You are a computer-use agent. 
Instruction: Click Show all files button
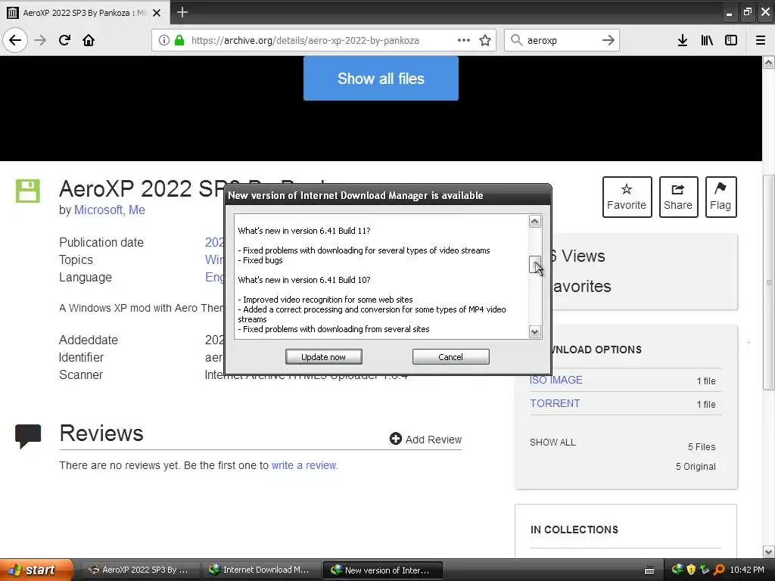click(381, 78)
